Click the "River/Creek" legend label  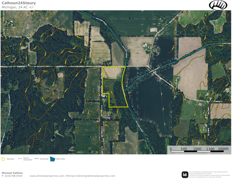44,159
